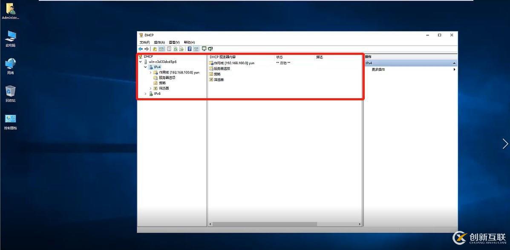This screenshot has height=250, width=510.
Task: Open the 帮助(H) menu
Action: [189, 42]
